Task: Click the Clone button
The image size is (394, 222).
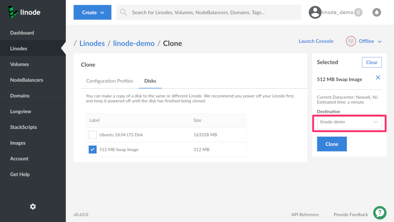Action: [332, 144]
